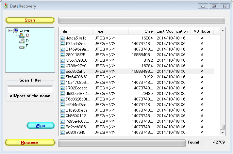
Task: Click the DataRecovery title bar app icon
Action: coord(6,6)
